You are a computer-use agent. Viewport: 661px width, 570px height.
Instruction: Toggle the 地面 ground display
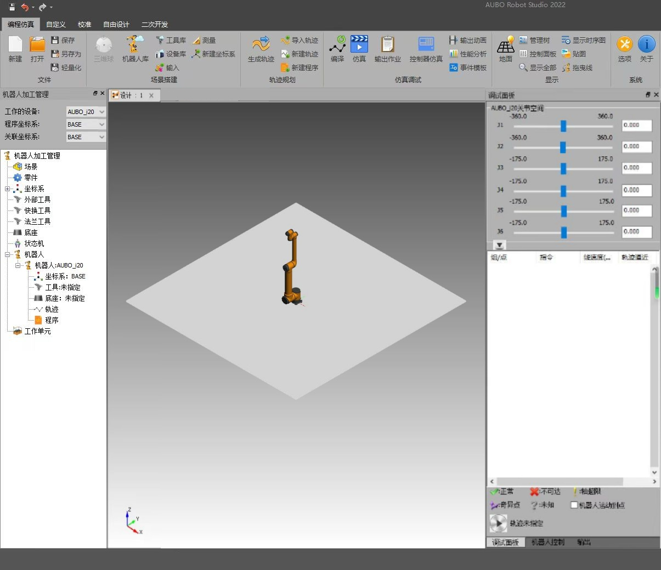[506, 49]
